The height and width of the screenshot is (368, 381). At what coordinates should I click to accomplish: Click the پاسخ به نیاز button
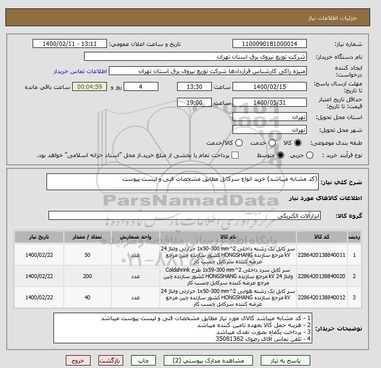point(286,361)
